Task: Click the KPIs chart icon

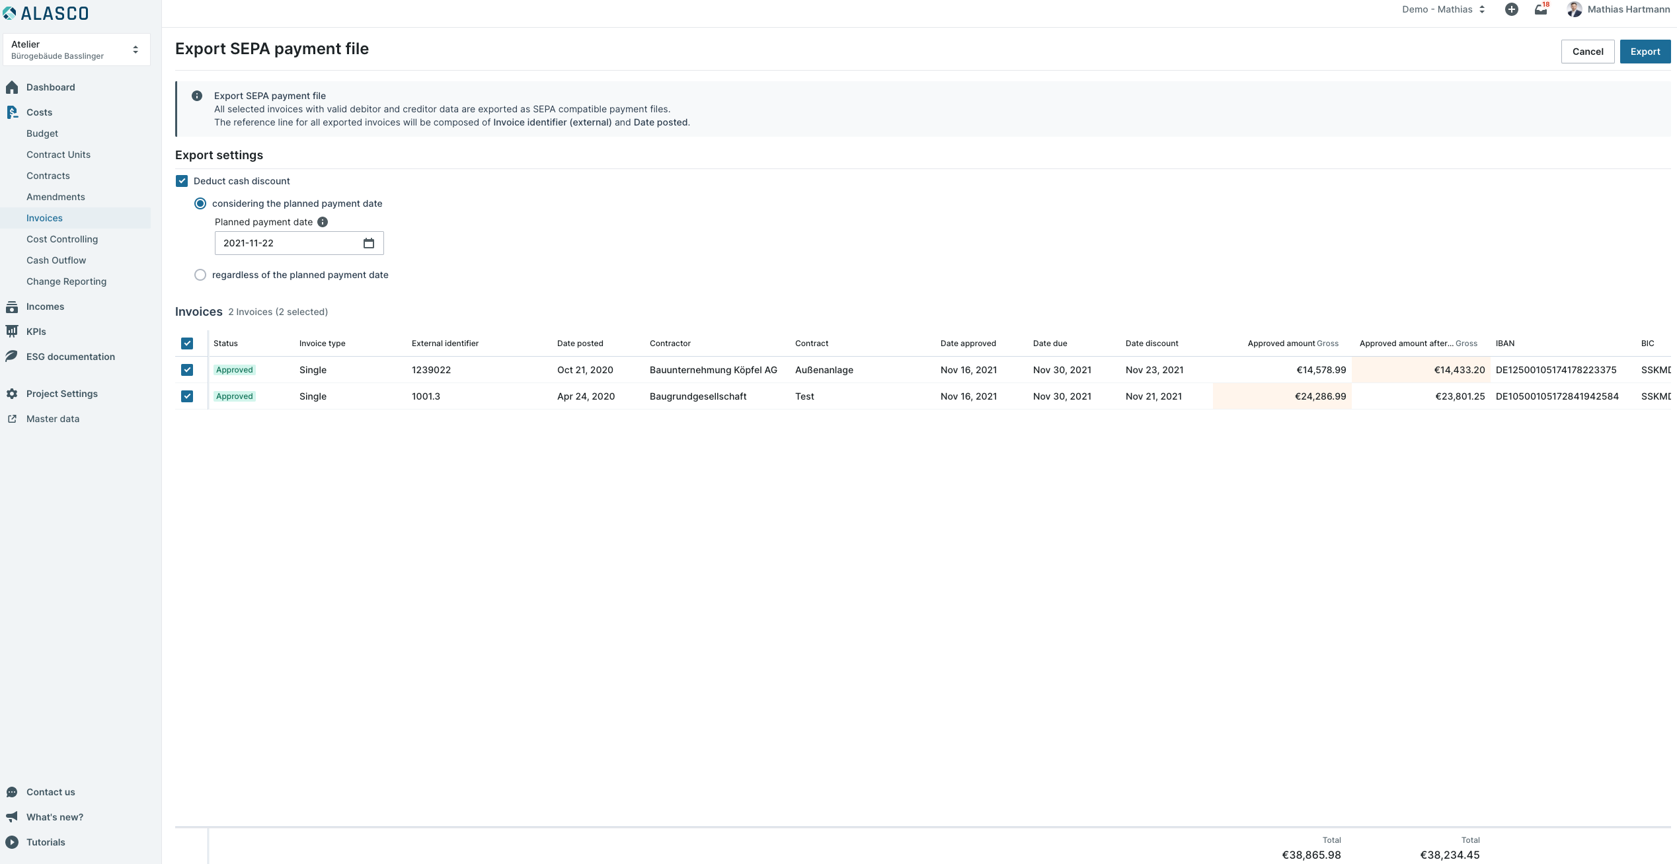Action: coord(12,332)
